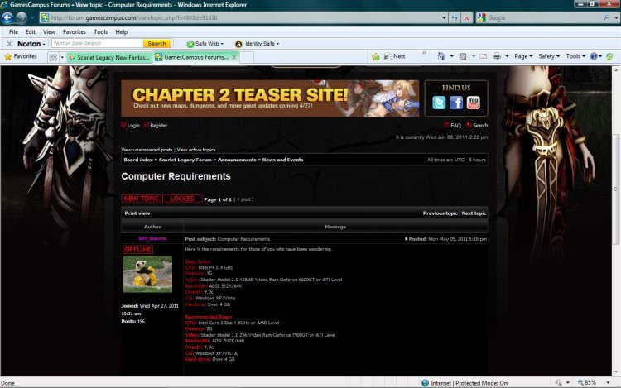This screenshot has height=388, width=621.
Task: Click View unanswered posts link
Action: pos(147,150)
